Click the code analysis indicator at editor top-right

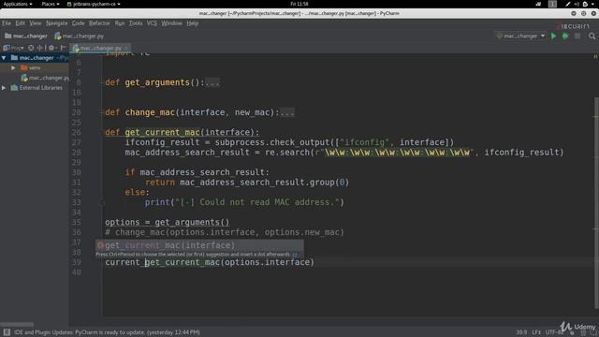(595, 56)
